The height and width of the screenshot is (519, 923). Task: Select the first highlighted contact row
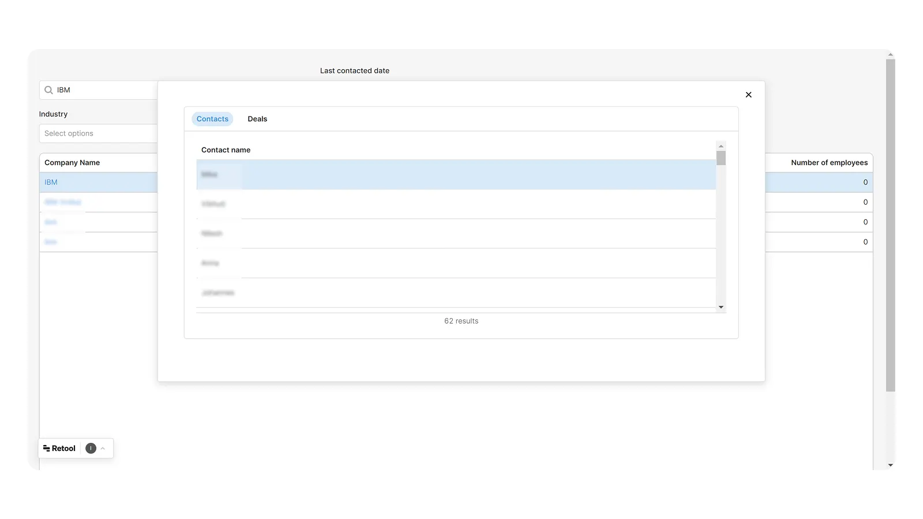pos(456,174)
